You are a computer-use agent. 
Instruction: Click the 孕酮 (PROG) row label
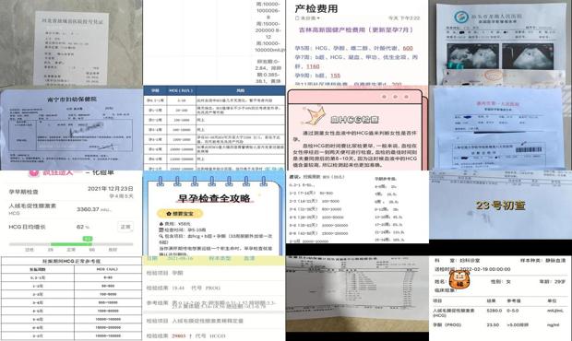point(447,324)
